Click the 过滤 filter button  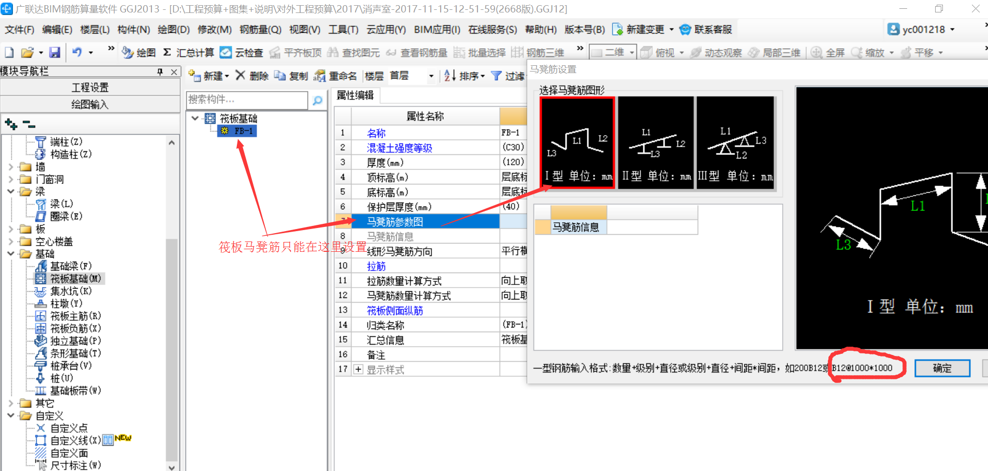(x=508, y=76)
